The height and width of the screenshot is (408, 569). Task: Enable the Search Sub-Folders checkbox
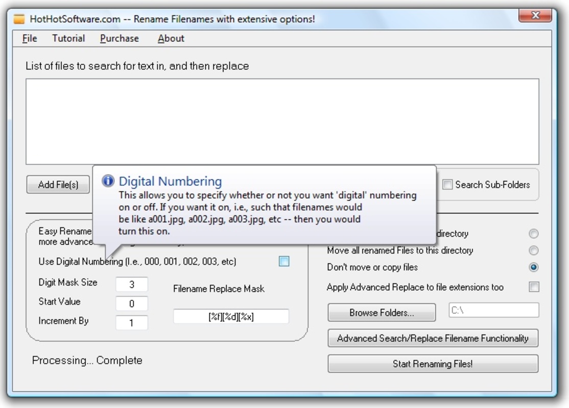pyautogui.click(x=447, y=185)
